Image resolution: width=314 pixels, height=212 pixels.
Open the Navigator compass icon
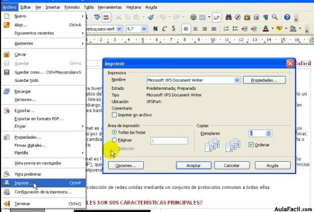238,17
